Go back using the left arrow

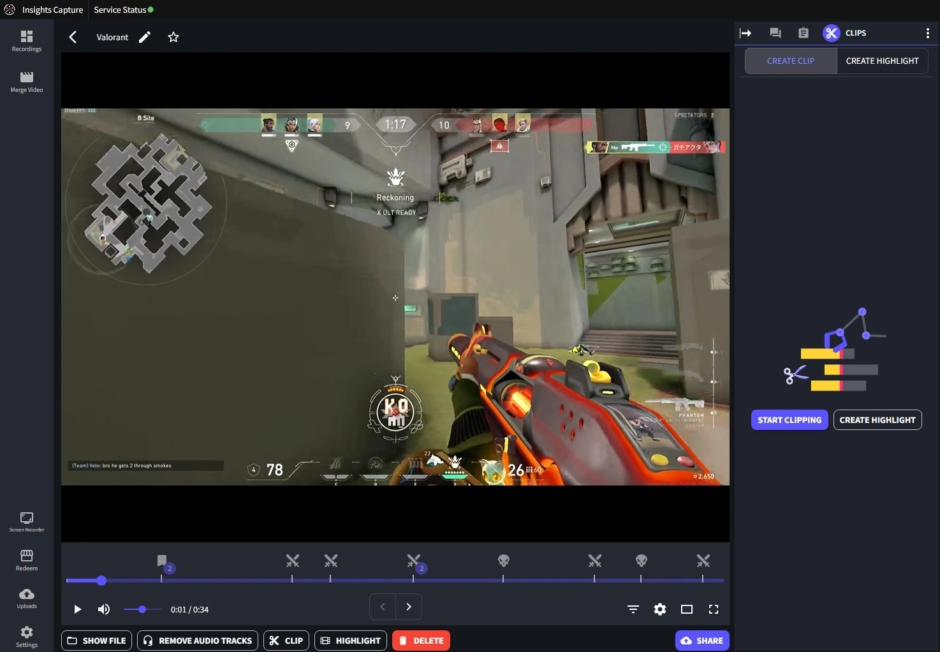[73, 37]
